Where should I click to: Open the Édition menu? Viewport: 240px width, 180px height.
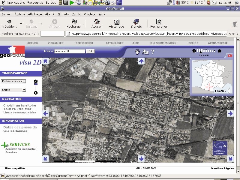[x=20, y=14]
